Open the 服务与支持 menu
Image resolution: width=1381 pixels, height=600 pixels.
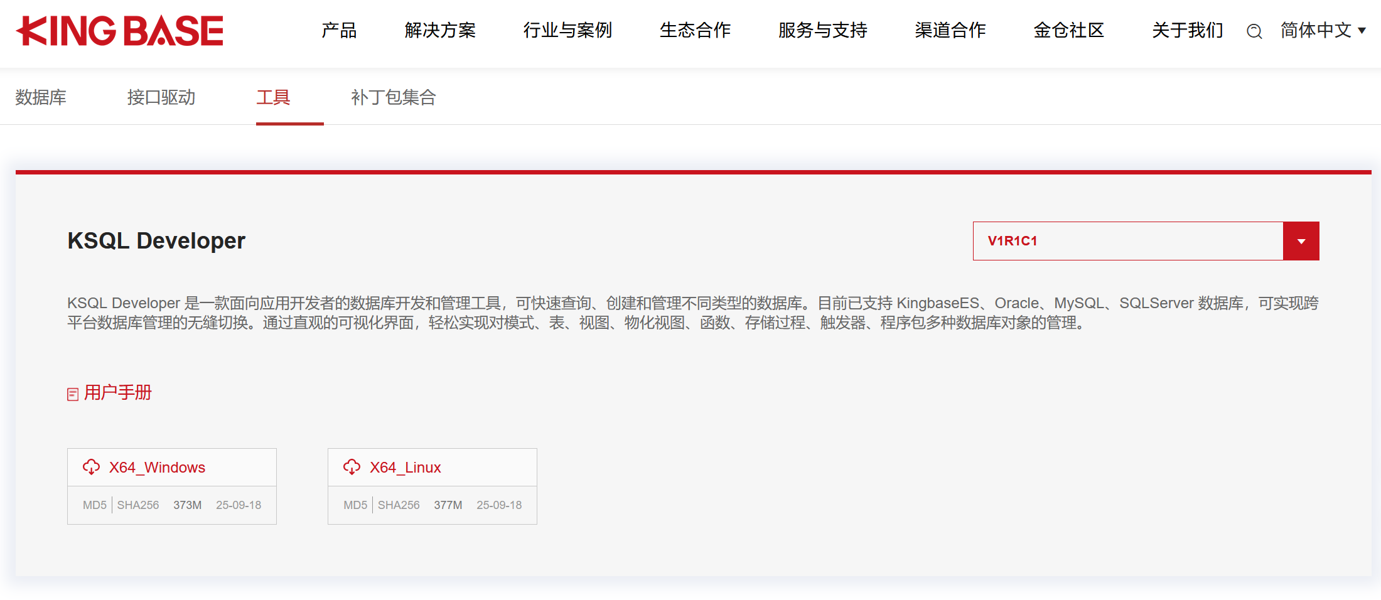(822, 30)
